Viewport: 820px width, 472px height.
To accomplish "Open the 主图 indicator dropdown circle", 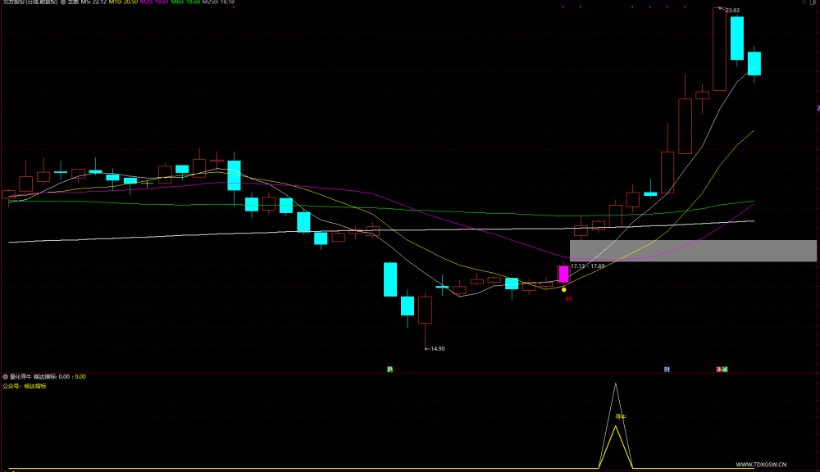I will [x=63, y=2].
